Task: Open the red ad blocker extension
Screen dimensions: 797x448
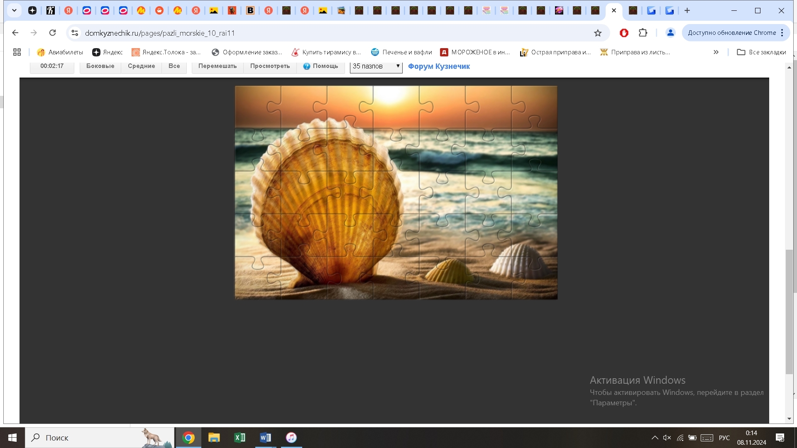Action: click(x=624, y=33)
